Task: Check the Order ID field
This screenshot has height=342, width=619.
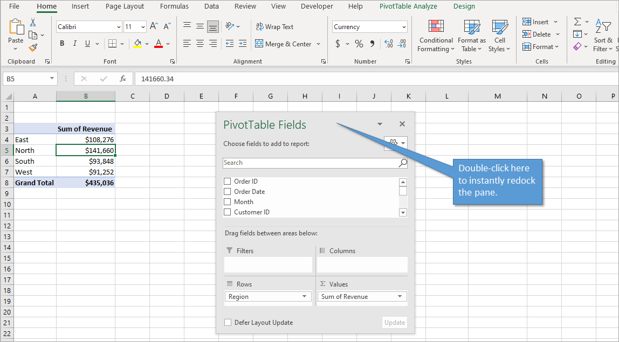Action: pos(228,182)
